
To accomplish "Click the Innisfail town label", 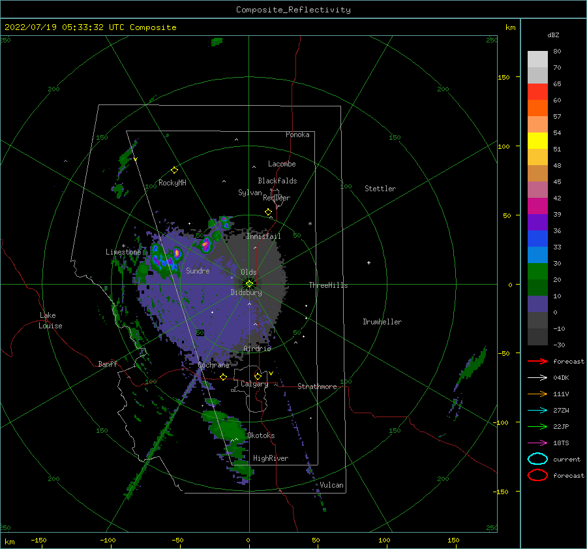I will pos(263,236).
